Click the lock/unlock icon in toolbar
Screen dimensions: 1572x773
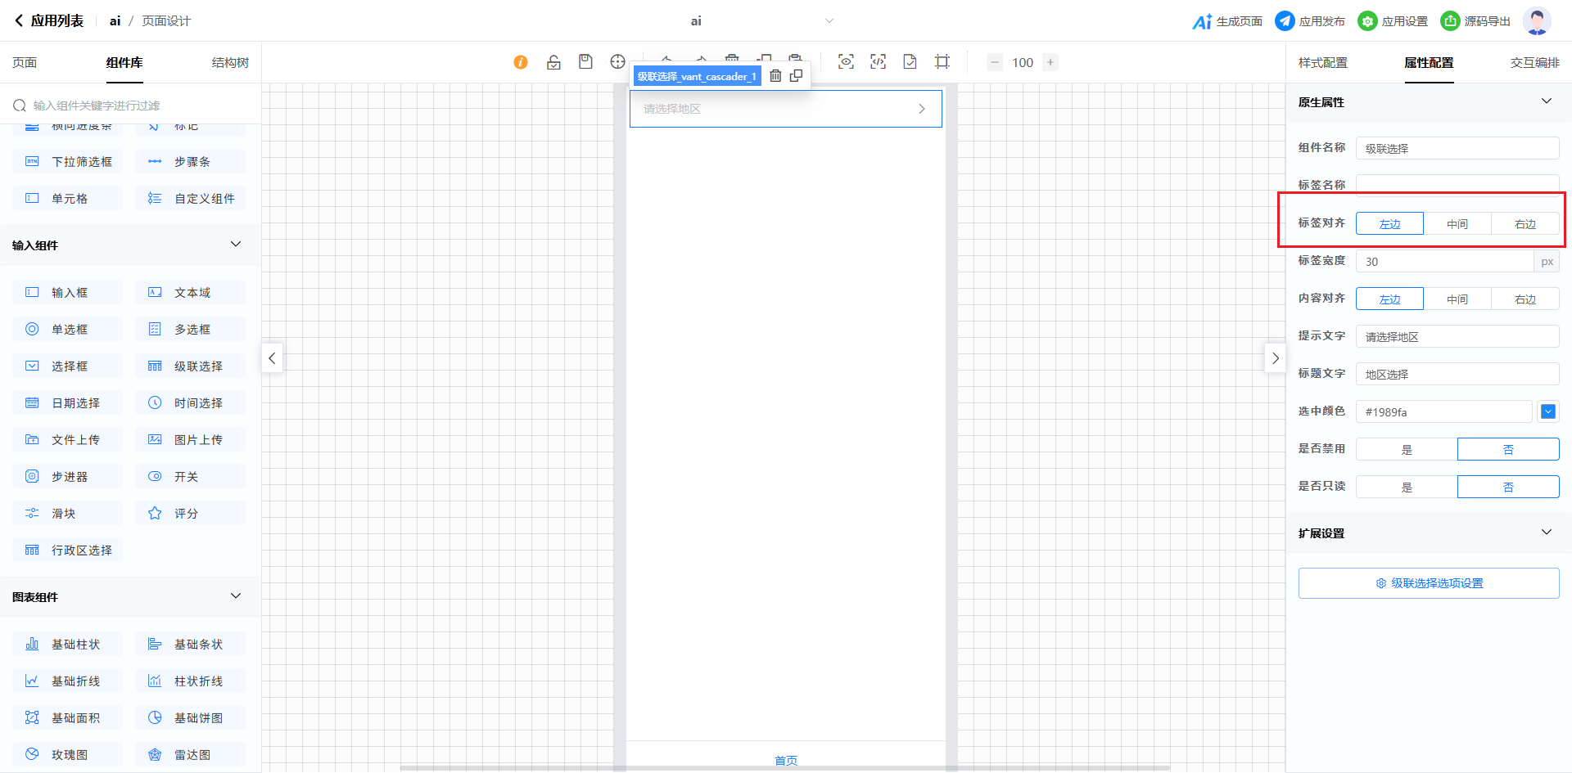[x=553, y=62]
